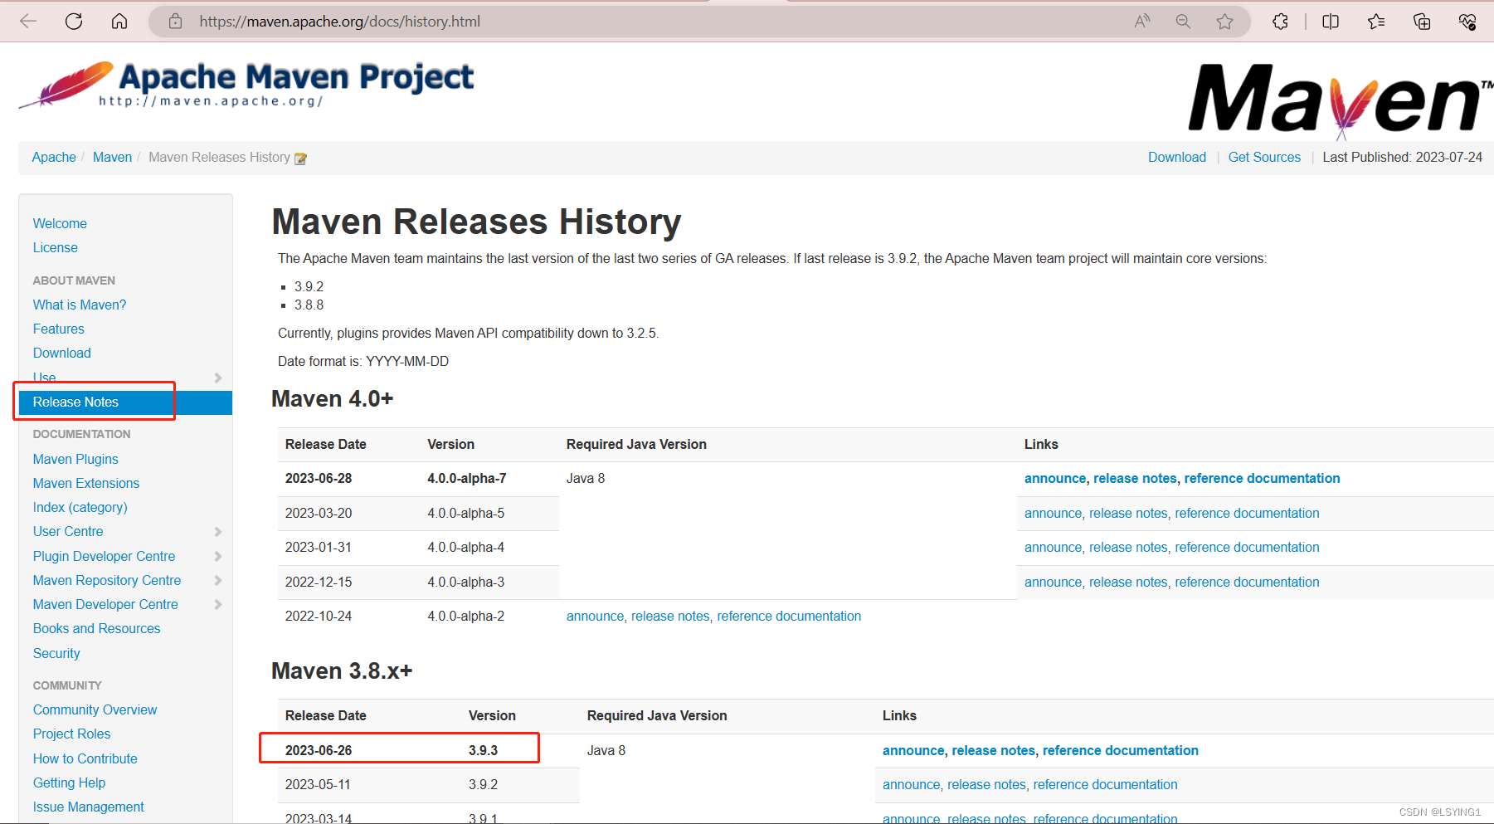Open browser essentials heart icon
The height and width of the screenshot is (824, 1494).
coord(1467,22)
